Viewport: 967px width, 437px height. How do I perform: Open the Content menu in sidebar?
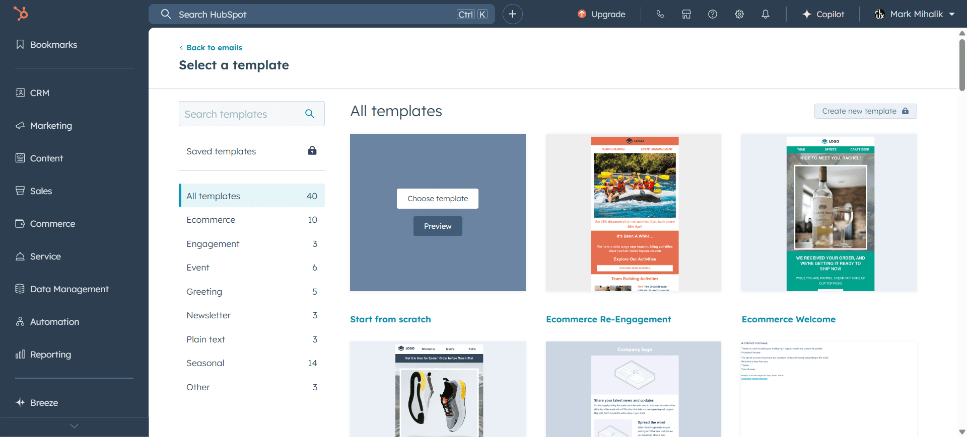pos(40,158)
